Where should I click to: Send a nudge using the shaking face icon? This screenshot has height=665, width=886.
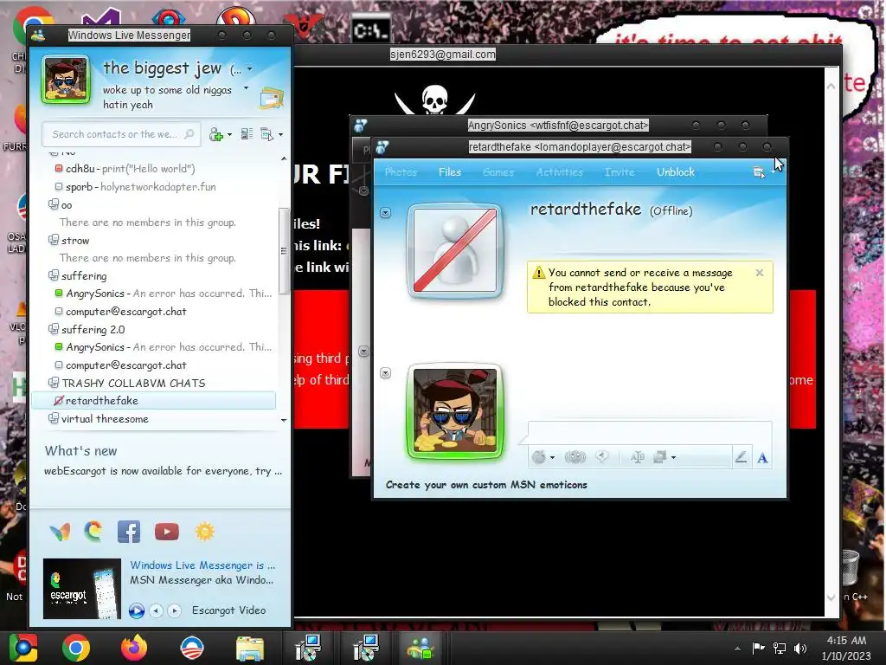[575, 457]
